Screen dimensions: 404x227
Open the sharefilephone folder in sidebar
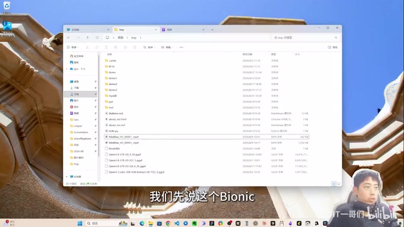click(x=81, y=139)
